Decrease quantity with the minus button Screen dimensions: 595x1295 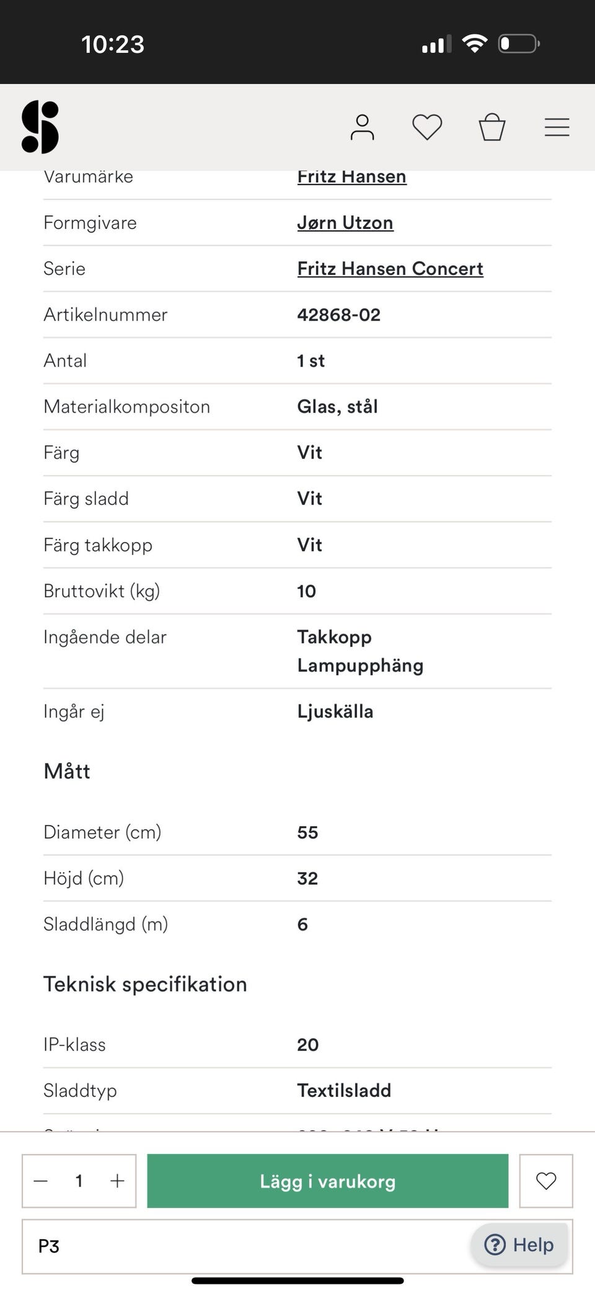click(41, 1181)
